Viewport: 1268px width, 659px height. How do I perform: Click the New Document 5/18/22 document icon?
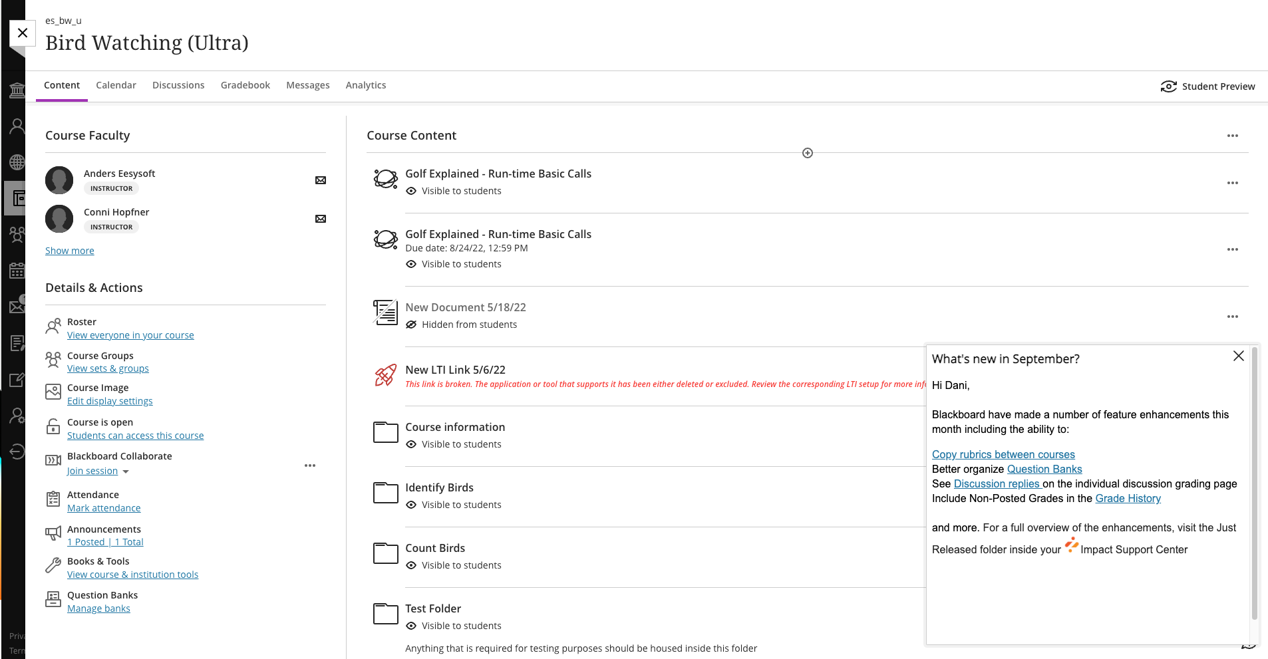pos(386,313)
